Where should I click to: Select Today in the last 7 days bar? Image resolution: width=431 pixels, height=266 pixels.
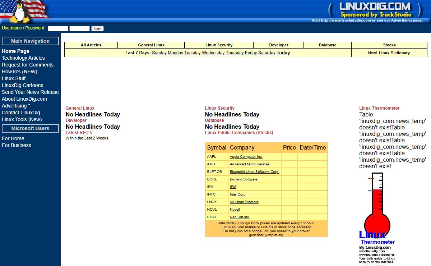point(283,53)
